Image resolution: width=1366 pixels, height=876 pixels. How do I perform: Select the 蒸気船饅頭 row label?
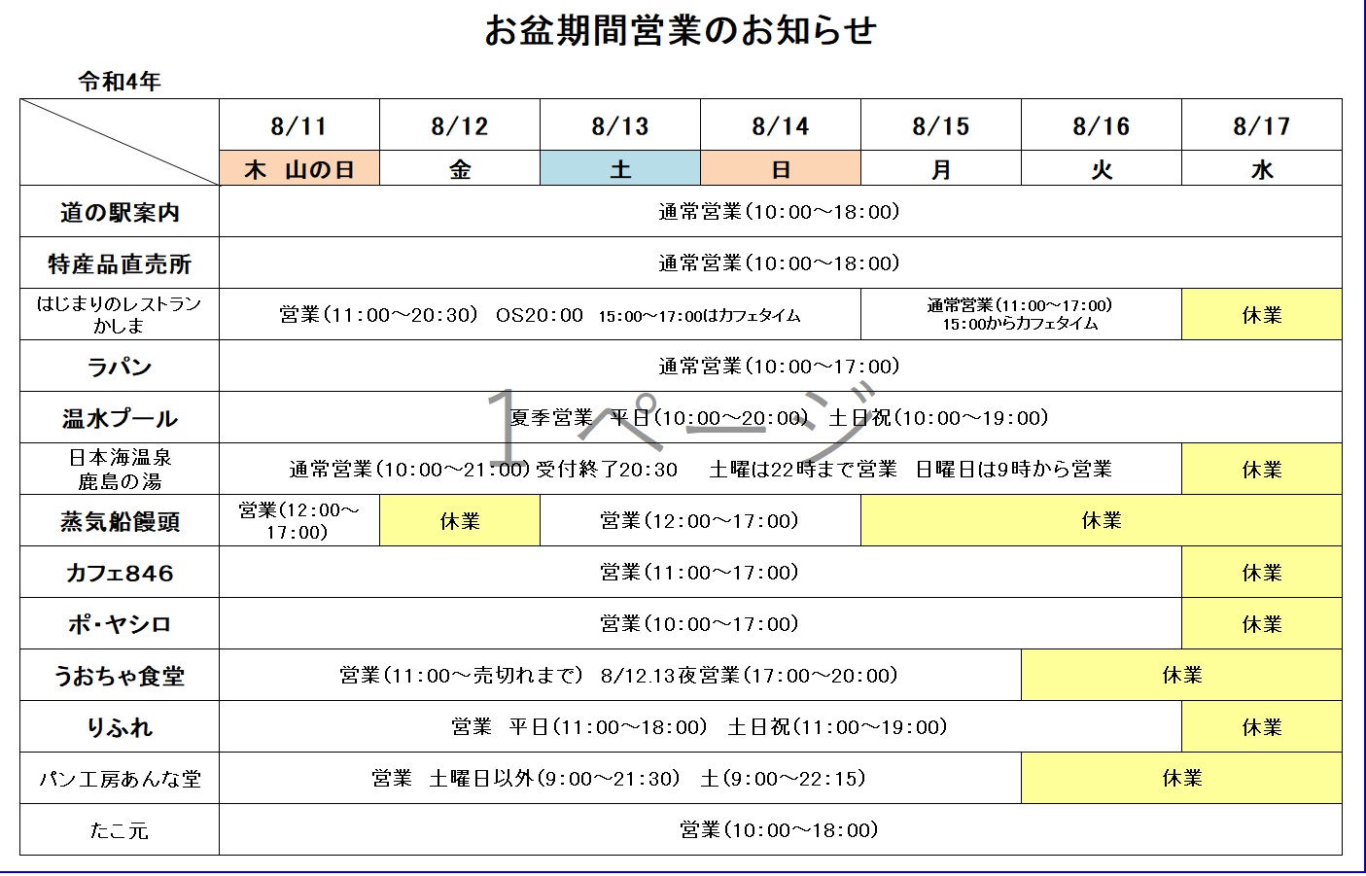pyautogui.click(x=120, y=521)
